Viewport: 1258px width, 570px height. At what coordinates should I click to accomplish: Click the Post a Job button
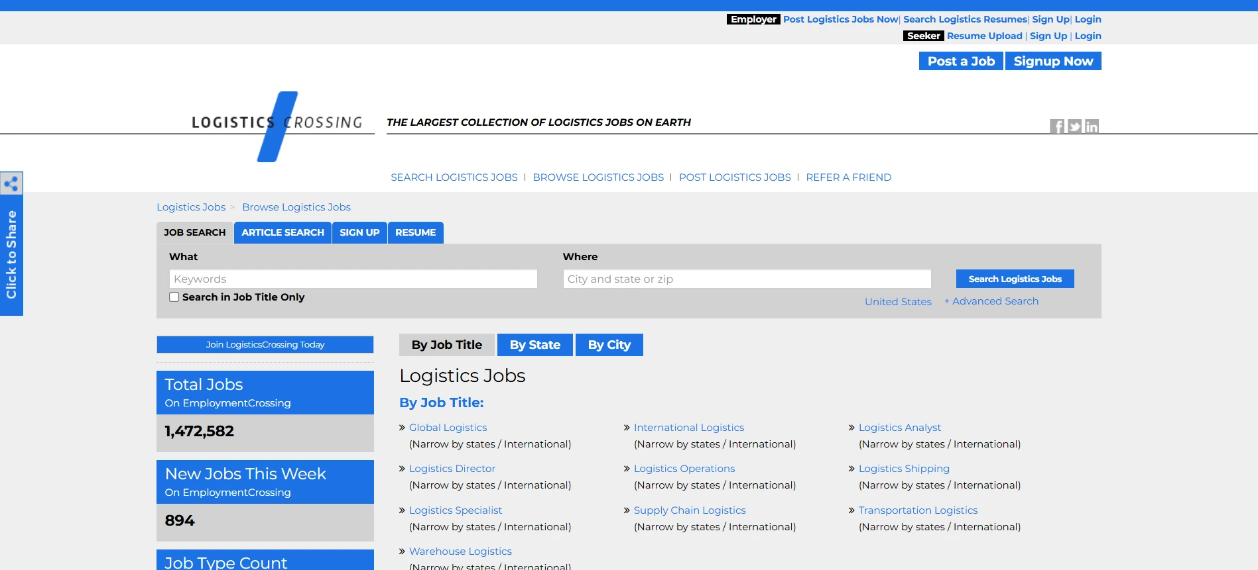coord(961,61)
